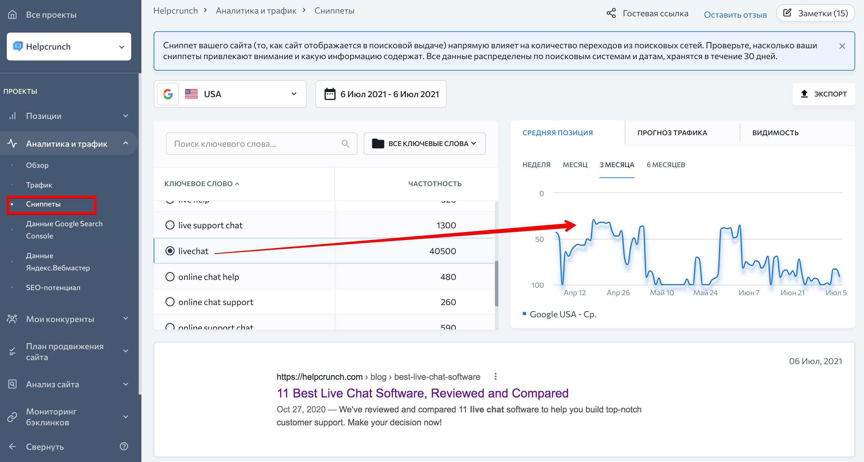Switch to the Средняя позиция tab
The width and height of the screenshot is (864, 462).
click(557, 133)
